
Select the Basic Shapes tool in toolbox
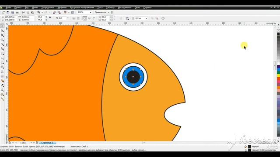click(x=2, y=67)
